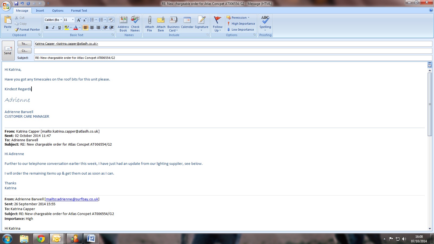Select the Format Painter tool

pos(27,30)
